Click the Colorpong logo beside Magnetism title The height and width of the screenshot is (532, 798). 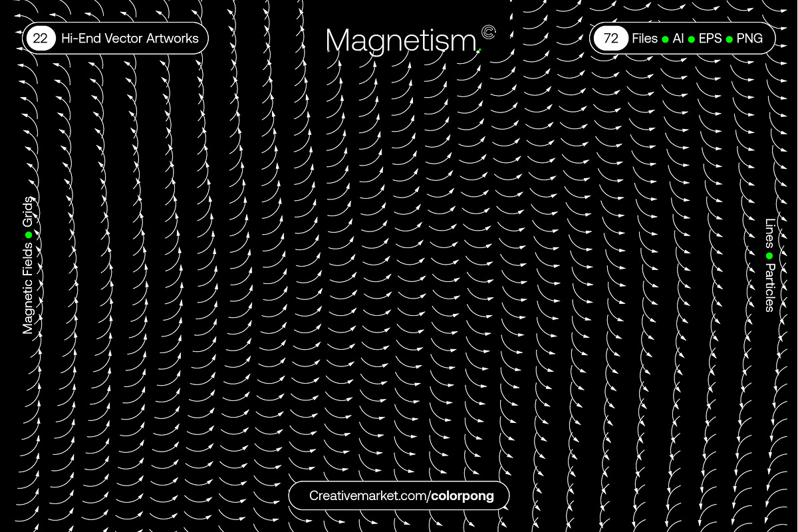[x=487, y=32]
